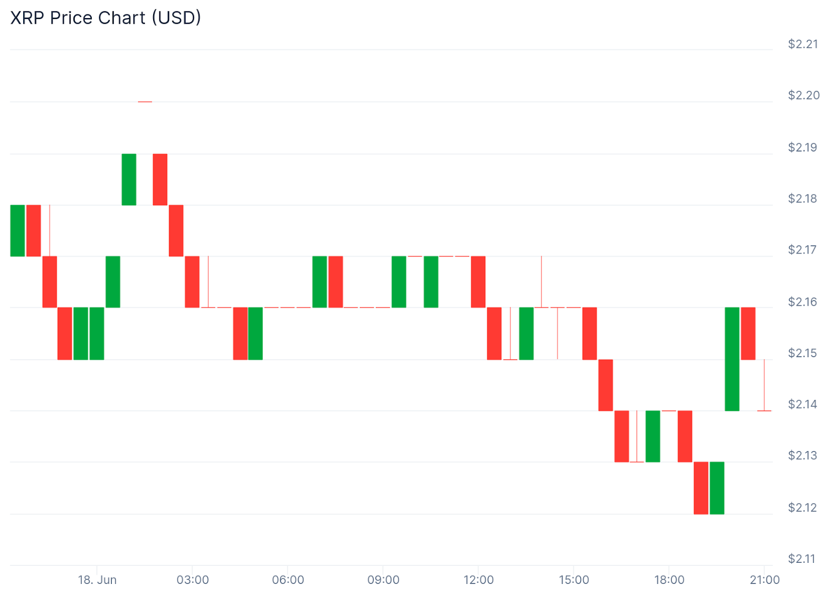Viewport: 825px width, 602px height.
Task: Click the 18. Jun date label
Action: tap(97, 580)
